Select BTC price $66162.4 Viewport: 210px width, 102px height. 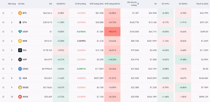(x=47, y=13)
